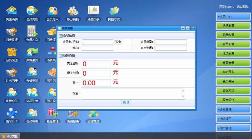
Task: Click the green 临时开卡 sidebar button
Action: click(233, 72)
